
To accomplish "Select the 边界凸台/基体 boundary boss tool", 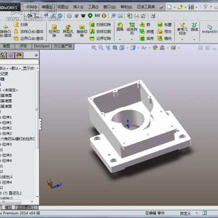I will (28, 38).
